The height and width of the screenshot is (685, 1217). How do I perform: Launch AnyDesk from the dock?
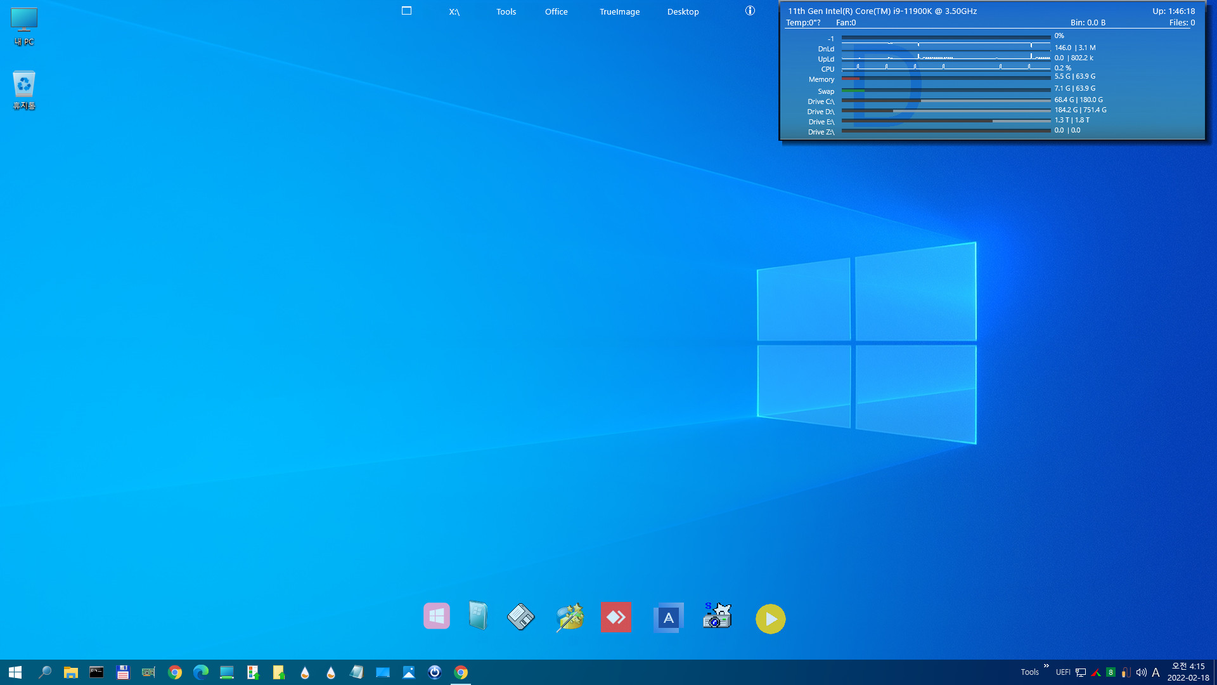[615, 617]
